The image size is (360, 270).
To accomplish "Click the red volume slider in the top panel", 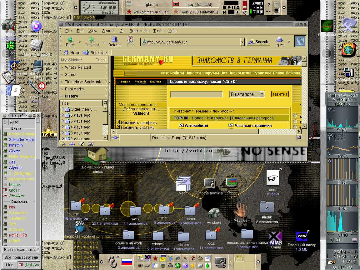I will (245, 5).
